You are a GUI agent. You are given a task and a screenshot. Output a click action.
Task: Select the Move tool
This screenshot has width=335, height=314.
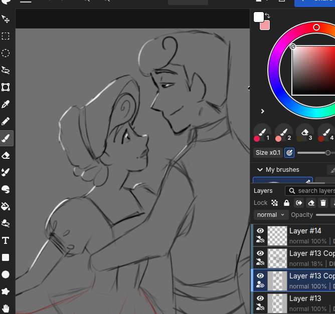pyautogui.click(x=6, y=19)
